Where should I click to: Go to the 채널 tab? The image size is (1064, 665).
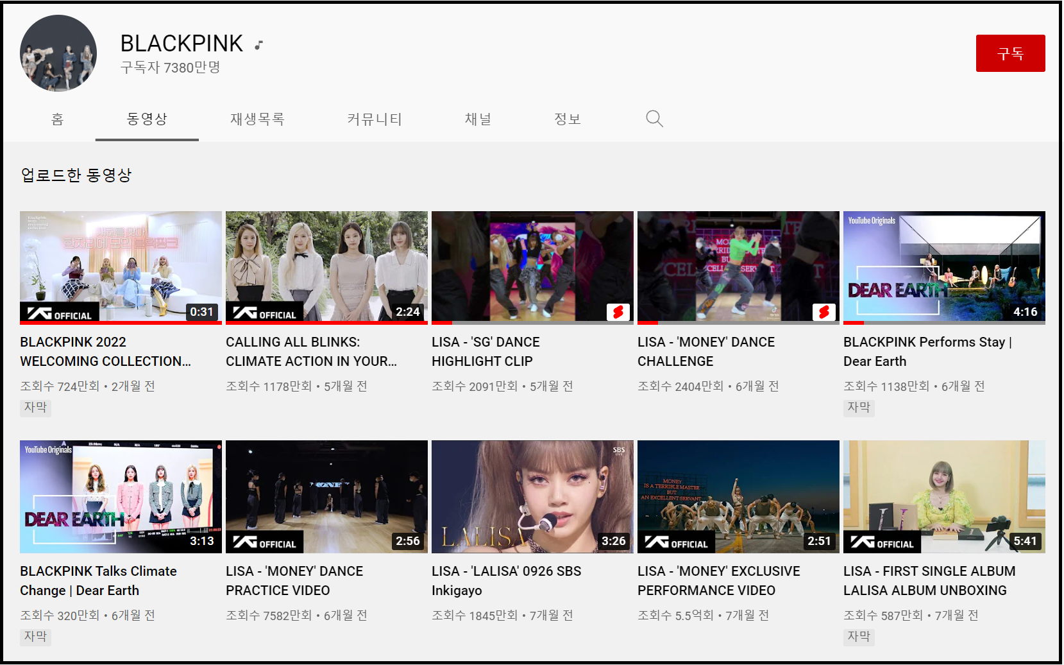[478, 119]
